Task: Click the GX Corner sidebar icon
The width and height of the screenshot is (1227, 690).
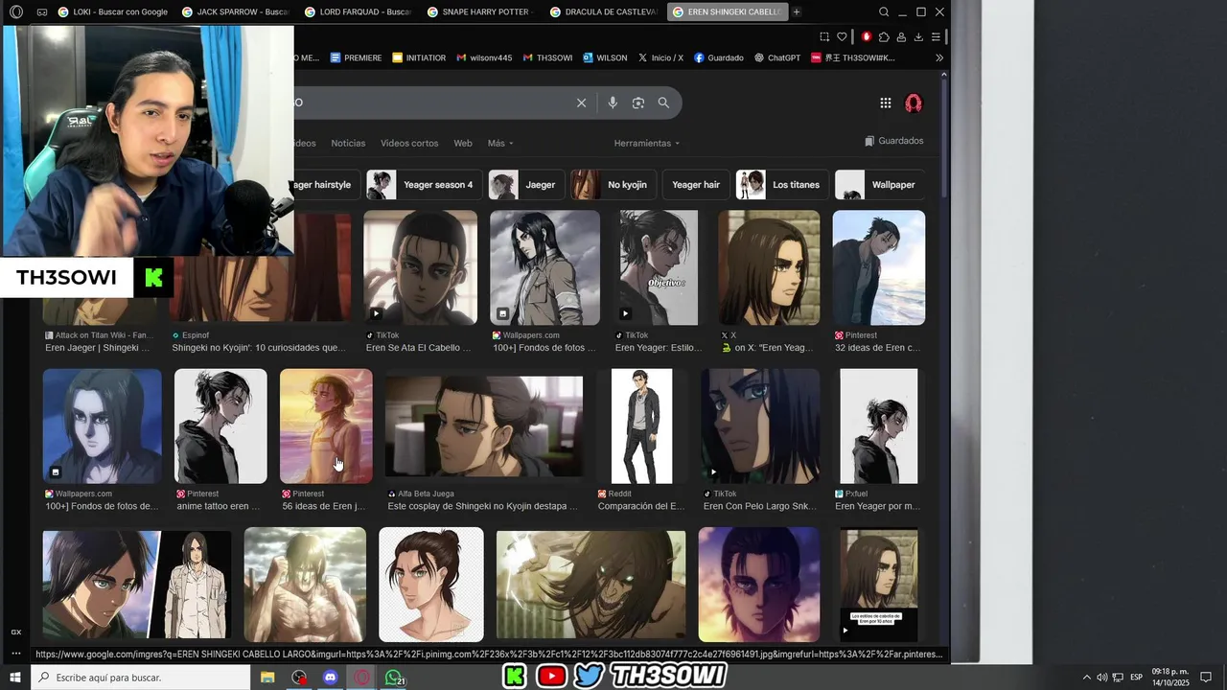Action: coord(15,632)
